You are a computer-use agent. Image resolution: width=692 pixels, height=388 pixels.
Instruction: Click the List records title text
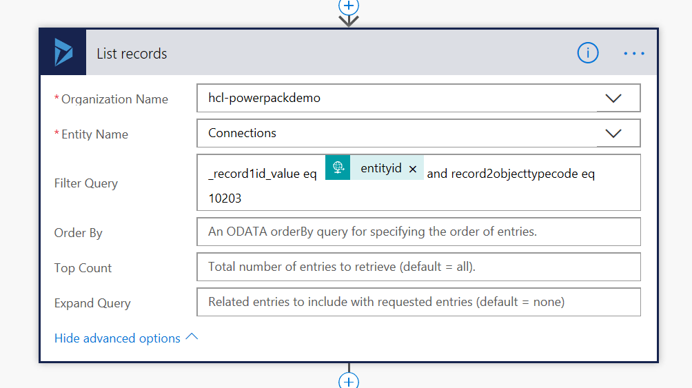point(132,54)
